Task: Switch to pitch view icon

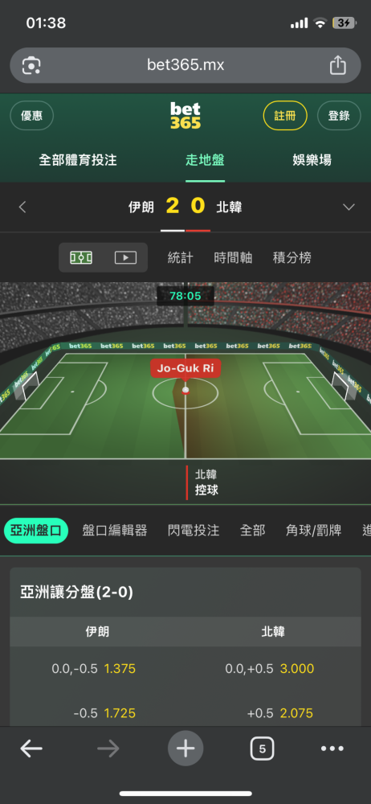Action: [x=81, y=257]
